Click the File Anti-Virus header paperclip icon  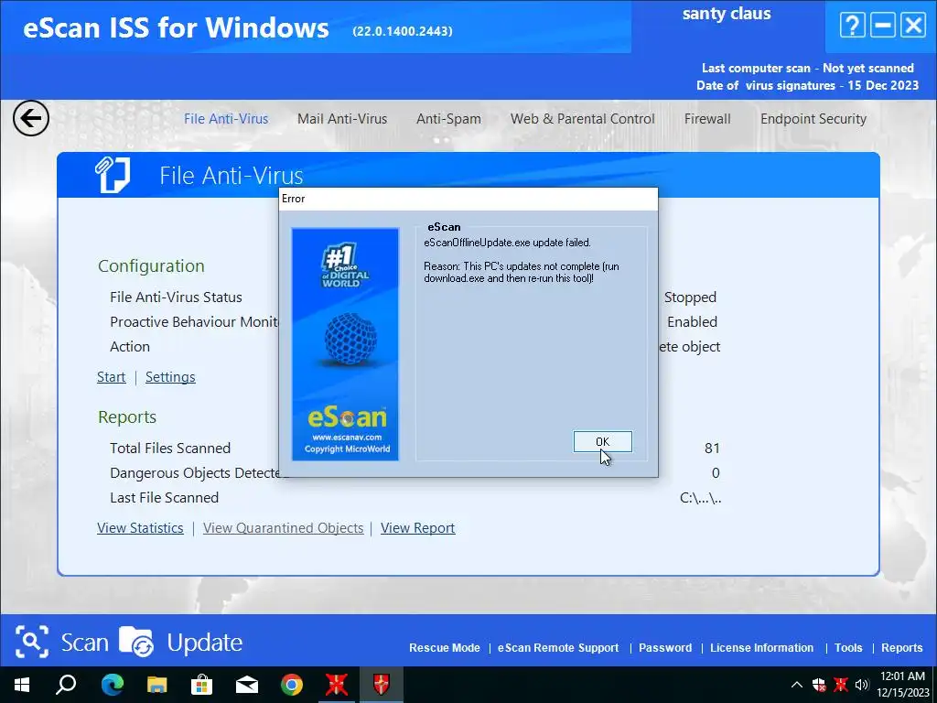pos(113,175)
